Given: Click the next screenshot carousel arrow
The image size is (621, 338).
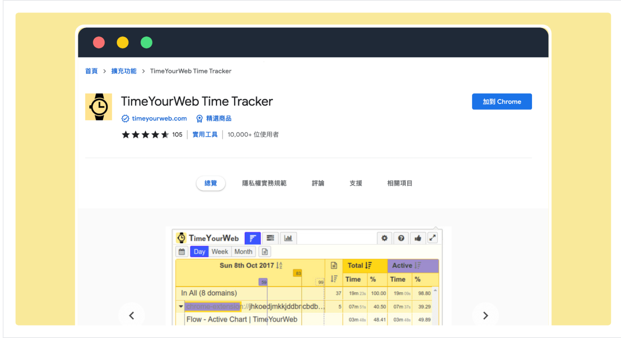Looking at the screenshot, I should point(486,315).
